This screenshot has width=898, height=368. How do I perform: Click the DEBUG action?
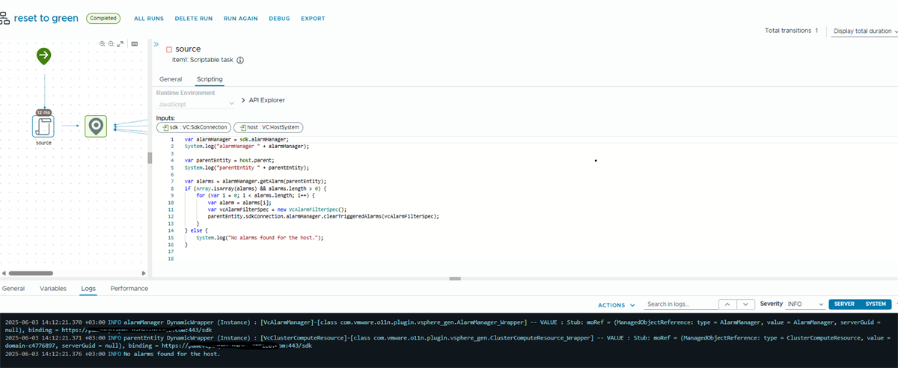coord(279,18)
